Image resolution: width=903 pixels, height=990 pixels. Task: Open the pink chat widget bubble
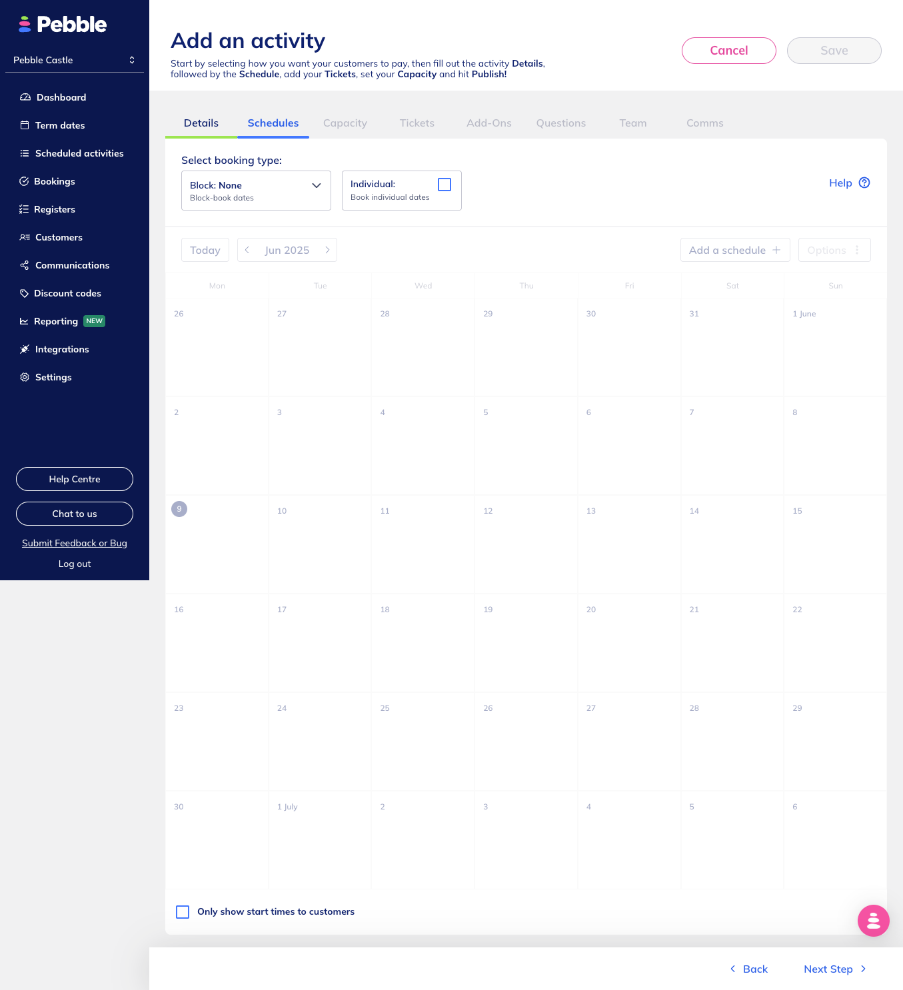pos(873,921)
